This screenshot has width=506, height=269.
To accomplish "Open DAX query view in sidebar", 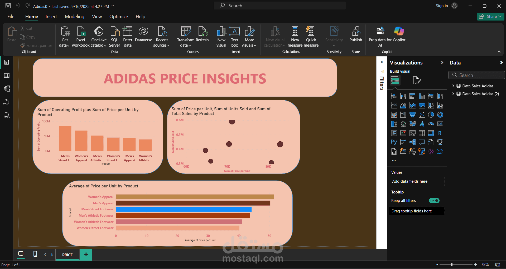I will (x=6, y=102).
